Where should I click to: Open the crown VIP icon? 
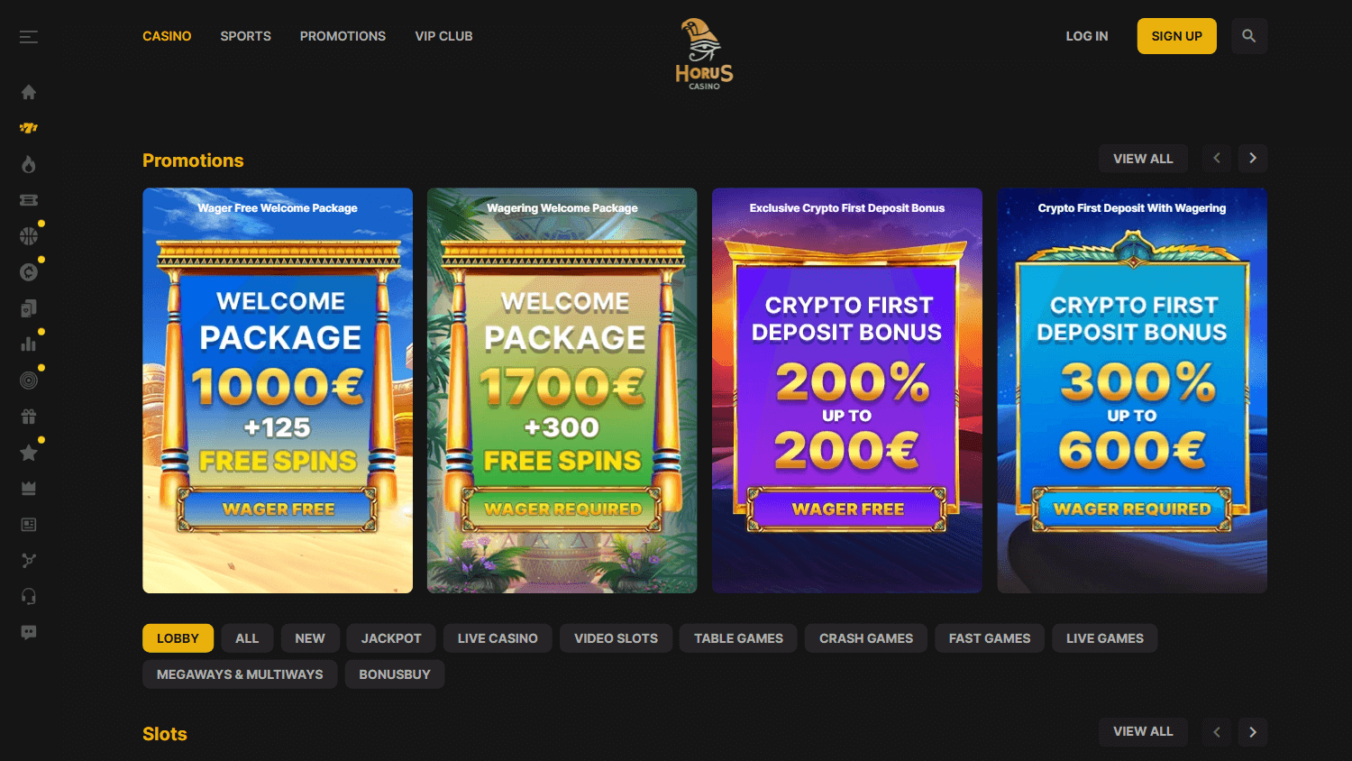pos(29,489)
